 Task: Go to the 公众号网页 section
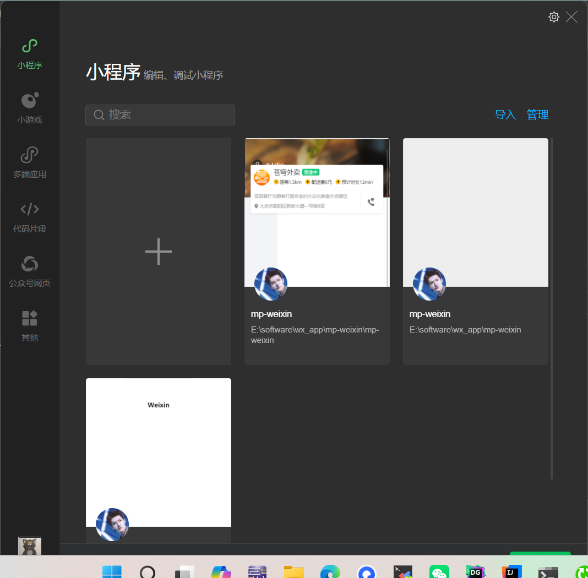point(30,272)
